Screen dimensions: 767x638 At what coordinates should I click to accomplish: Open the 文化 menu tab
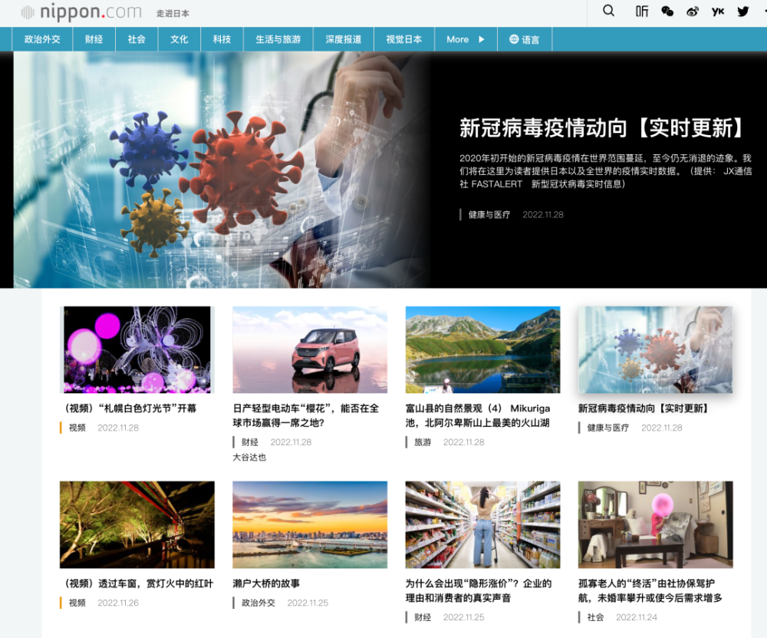[x=179, y=39]
